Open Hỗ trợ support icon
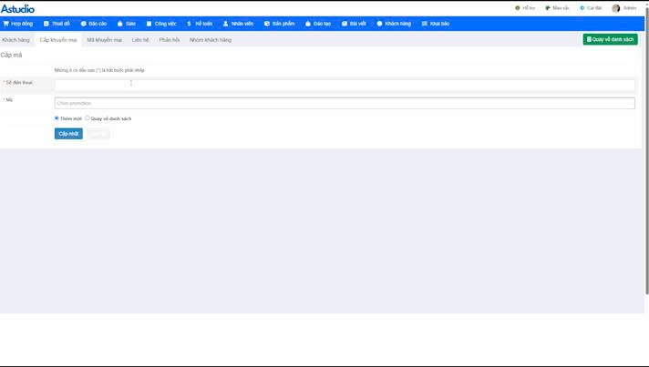The height and width of the screenshot is (367, 649). pos(518,8)
